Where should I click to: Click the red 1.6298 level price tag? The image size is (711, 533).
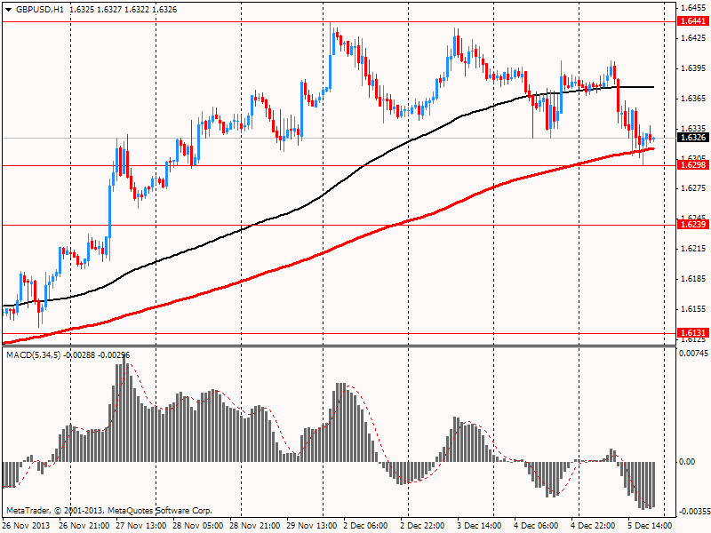point(692,164)
